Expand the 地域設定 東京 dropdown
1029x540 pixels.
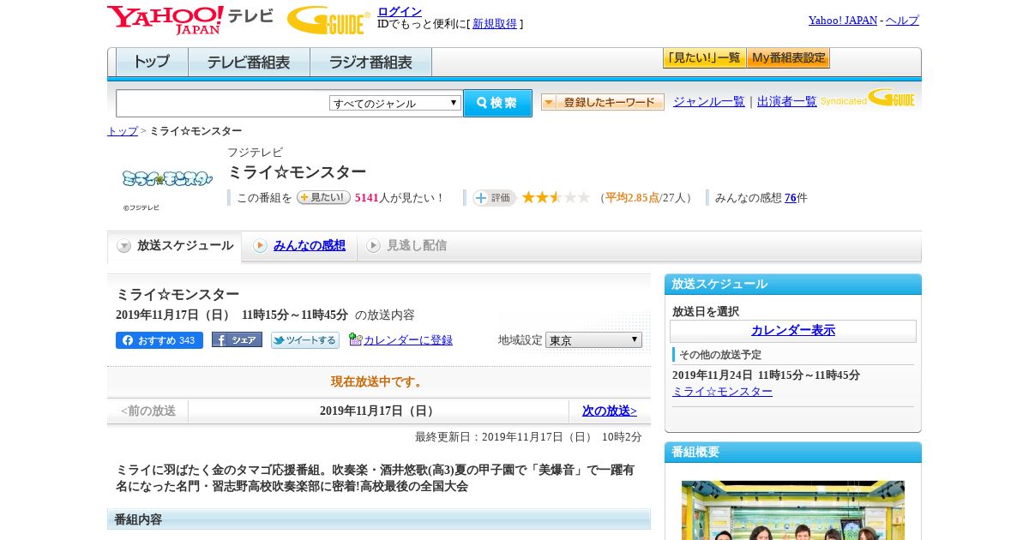pos(593,340)
